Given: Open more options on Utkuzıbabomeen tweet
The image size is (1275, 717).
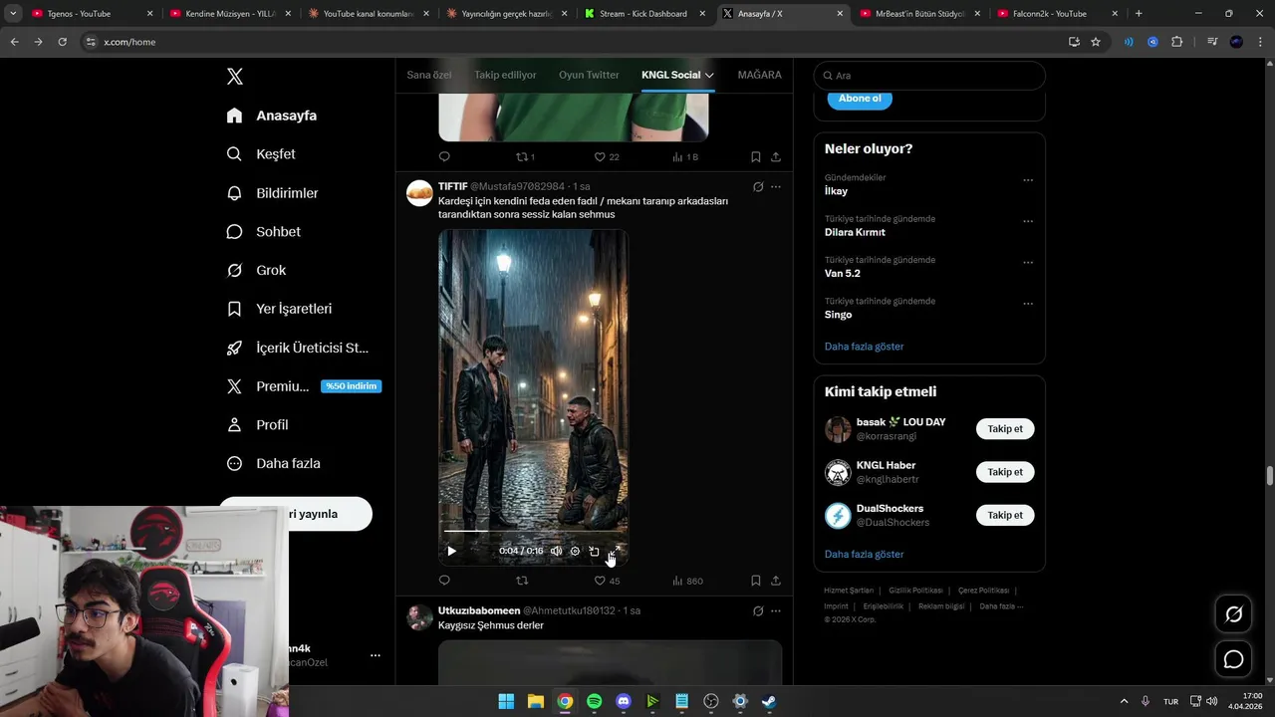Looking at the screenshot, I should pos(776,610).
